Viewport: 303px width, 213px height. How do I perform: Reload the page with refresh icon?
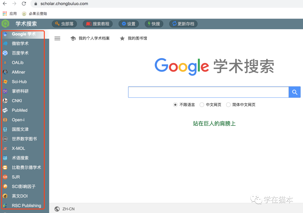(x=24, y=3)
